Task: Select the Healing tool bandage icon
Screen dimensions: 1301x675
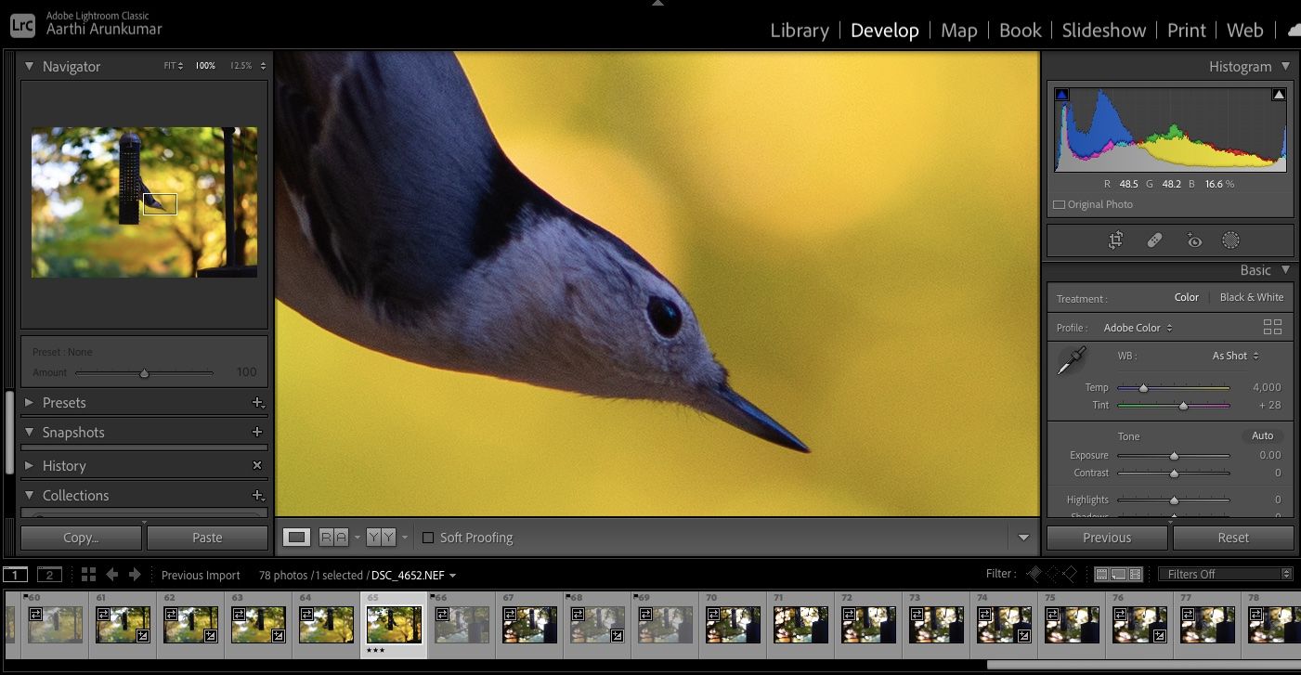Action: click(x=1154, y=240)
